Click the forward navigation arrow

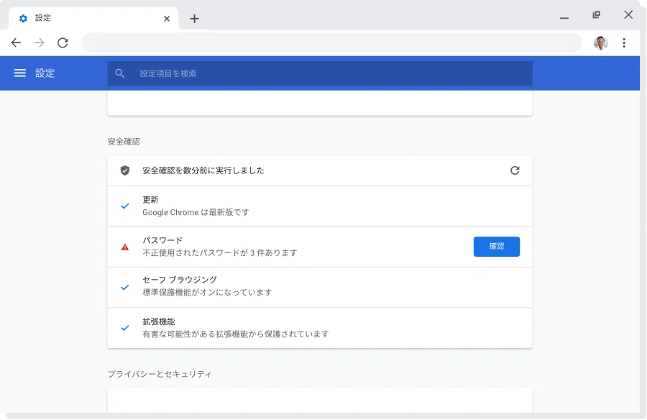click(39, 43)
